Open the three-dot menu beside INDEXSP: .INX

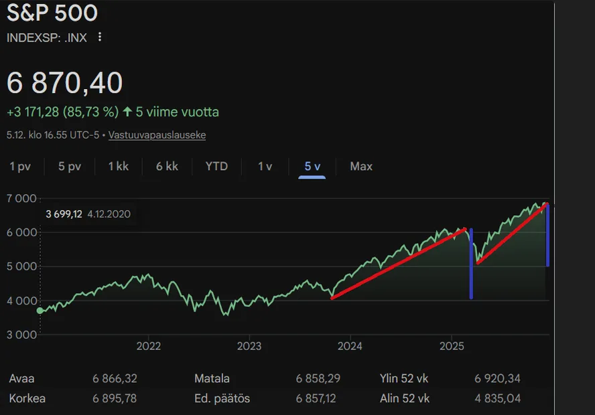point(100,37)
